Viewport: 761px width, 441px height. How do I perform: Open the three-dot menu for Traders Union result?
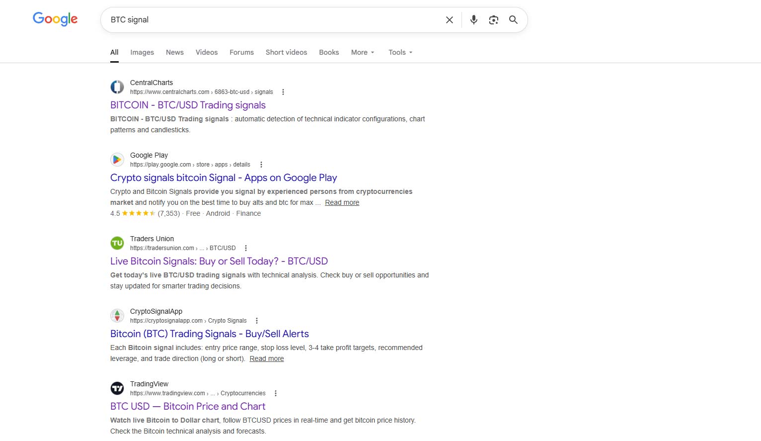coord(246,248)
